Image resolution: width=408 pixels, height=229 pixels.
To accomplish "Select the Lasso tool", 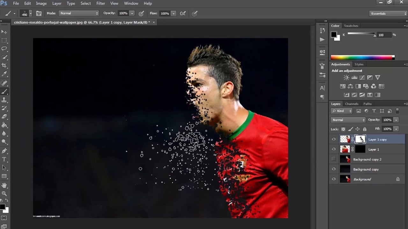I will [4, 49].
